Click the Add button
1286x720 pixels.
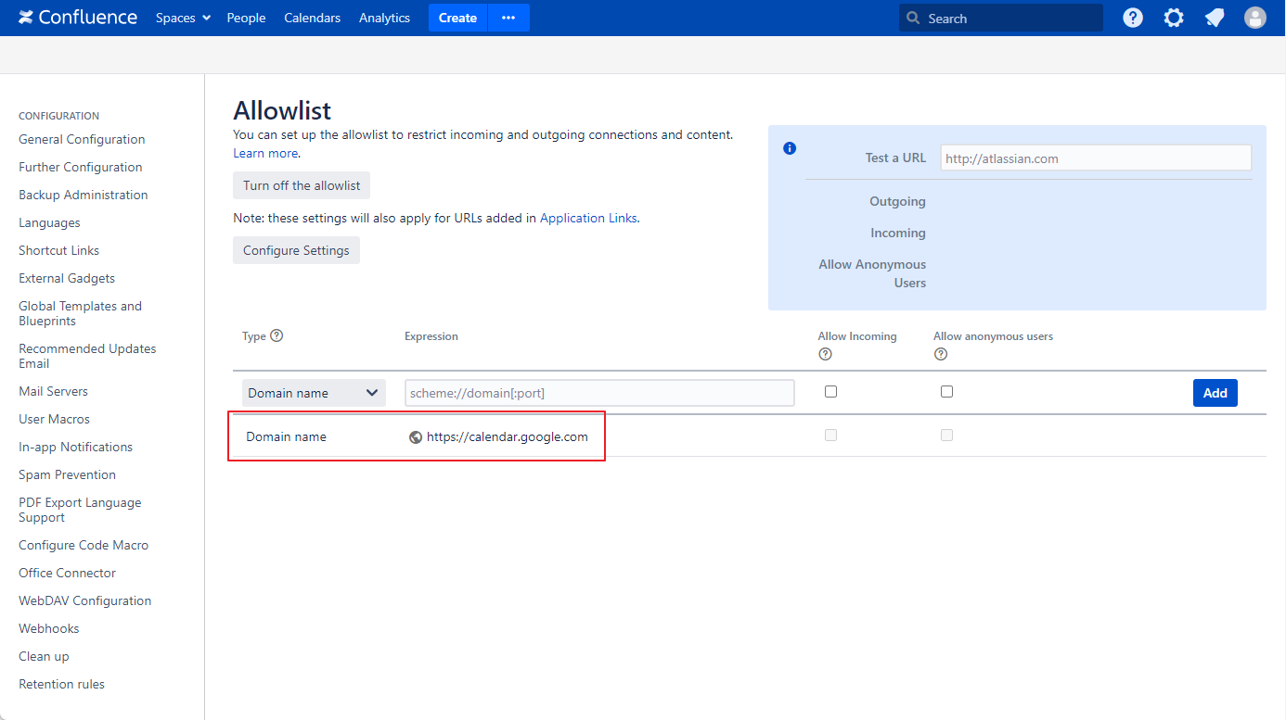1215,393
